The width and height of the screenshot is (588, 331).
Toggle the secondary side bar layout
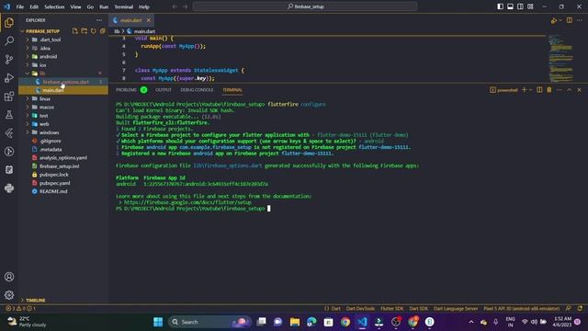pos(520,6)
